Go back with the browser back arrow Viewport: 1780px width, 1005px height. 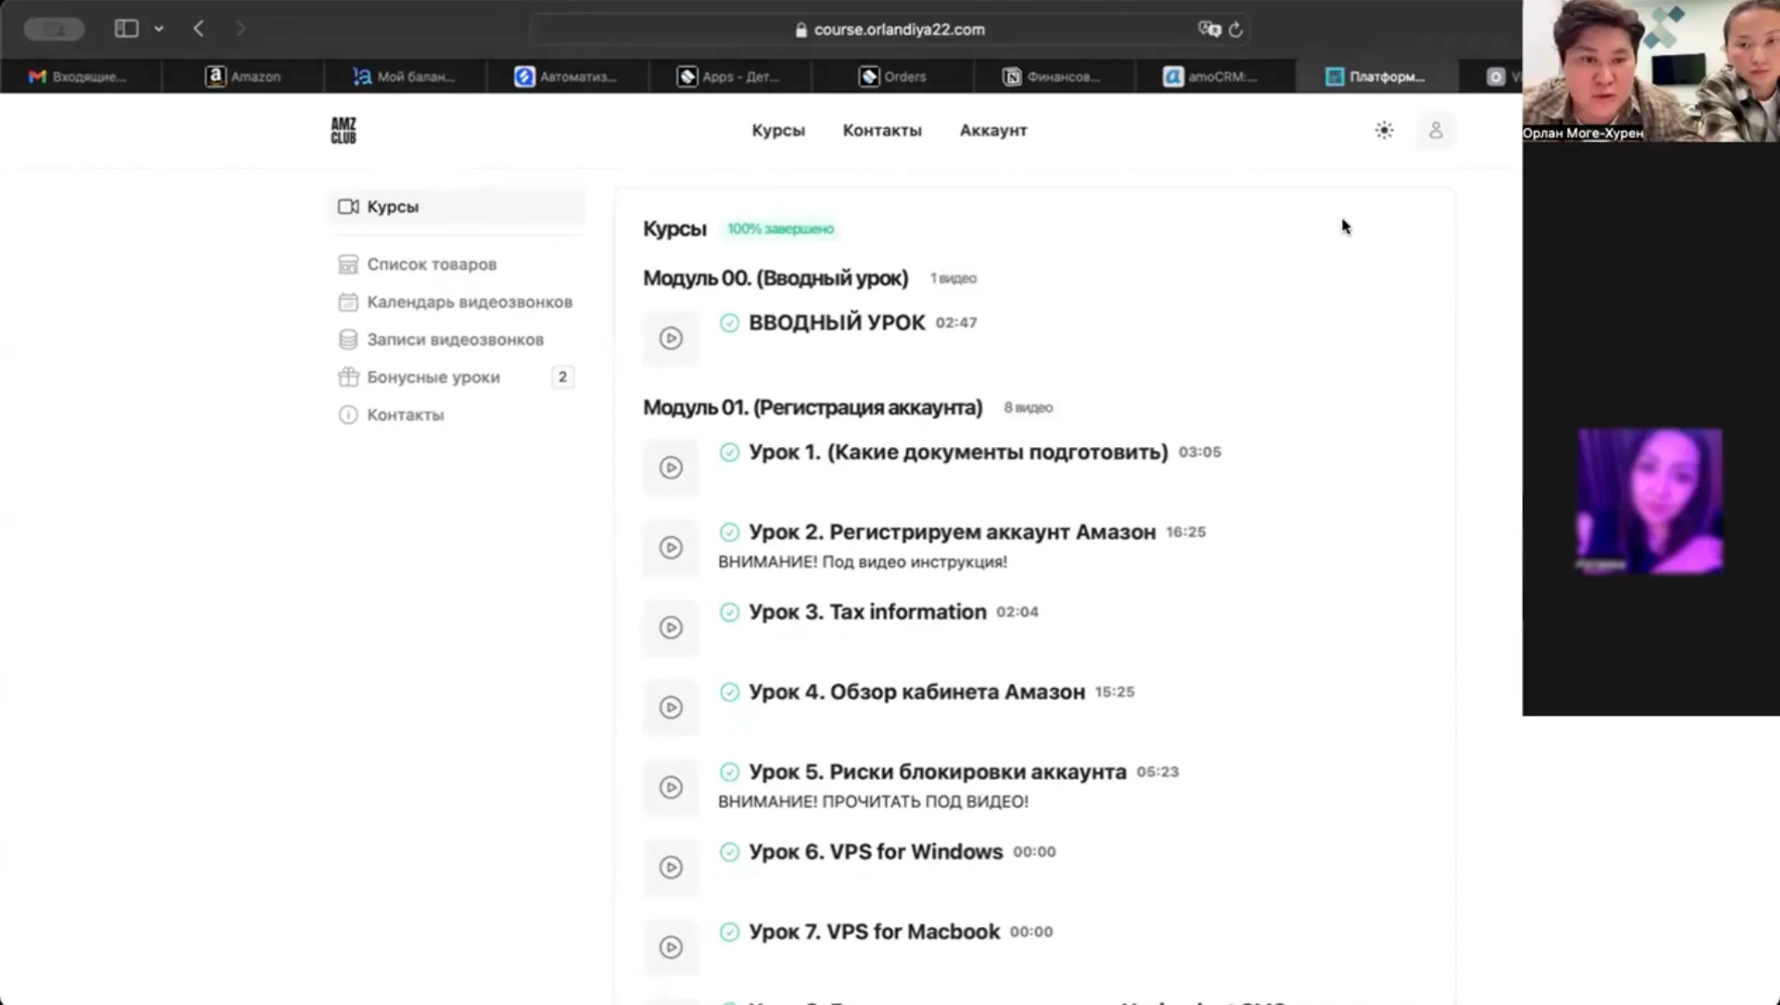tap(198, 29)
